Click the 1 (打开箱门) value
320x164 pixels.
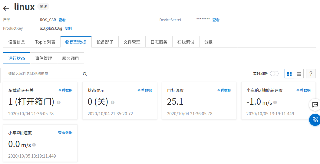[x=31, y=102]
